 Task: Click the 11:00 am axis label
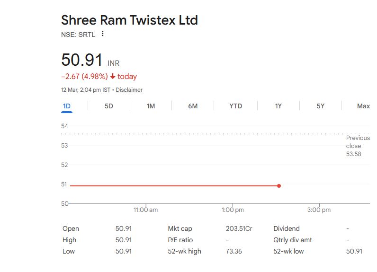tap(145, 210)
